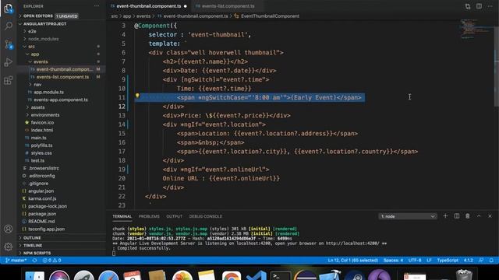
Task: Split the terminal panel
Action: [457, 216]
